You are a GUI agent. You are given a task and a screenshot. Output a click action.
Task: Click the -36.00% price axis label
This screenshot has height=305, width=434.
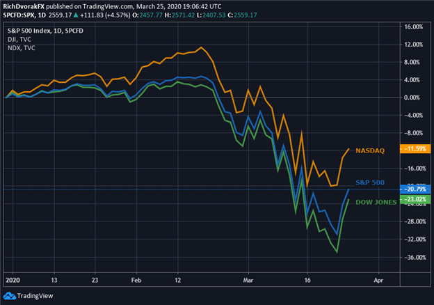415,258
